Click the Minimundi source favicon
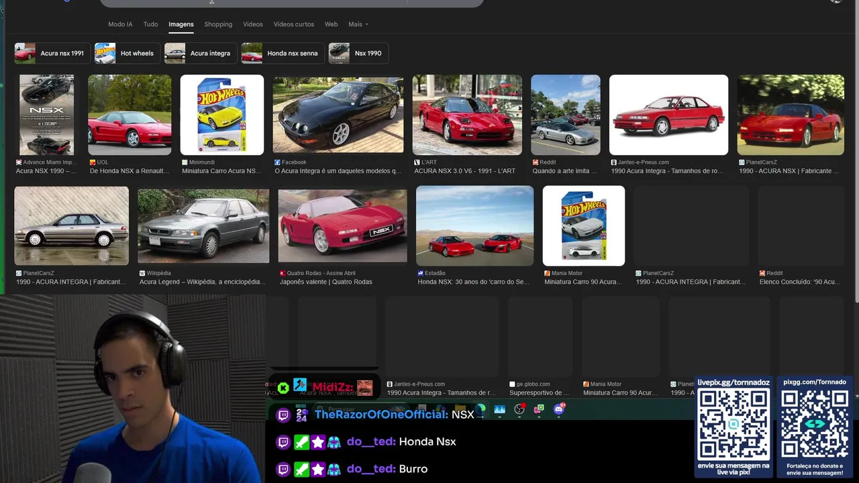 pos(185,162)
